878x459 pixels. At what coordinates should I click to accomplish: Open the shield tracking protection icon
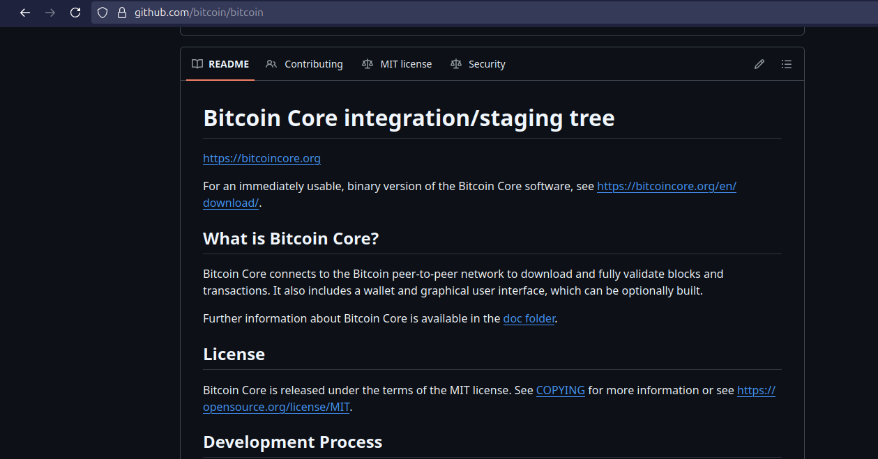[x=103, y=13]
